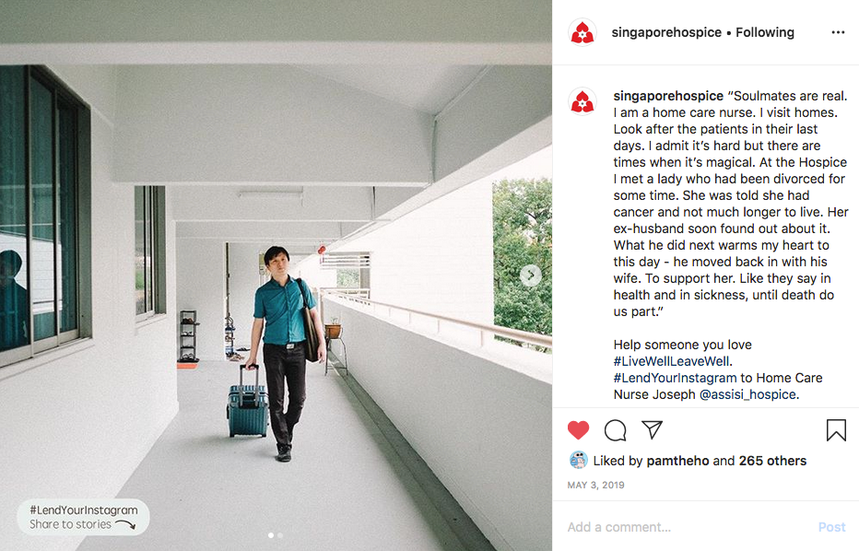Open more options three-dot menu
Image resolution: width=859 pixels, height=551 pixels.
point(838,32)
